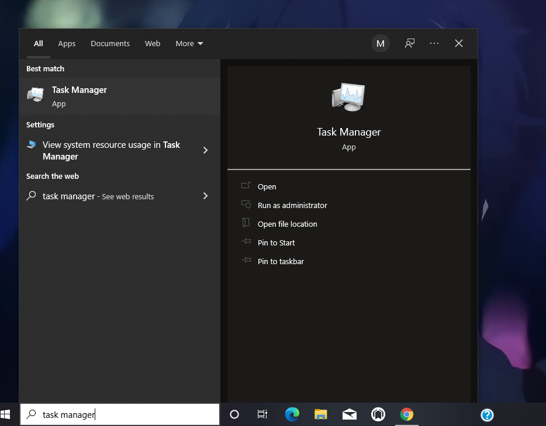Open Task Manager from Best match result
Screen dimensions: 546x426
(x=119, y=96)
